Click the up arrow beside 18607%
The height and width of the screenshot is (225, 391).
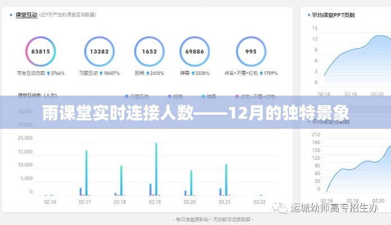[x=101, y=73]
